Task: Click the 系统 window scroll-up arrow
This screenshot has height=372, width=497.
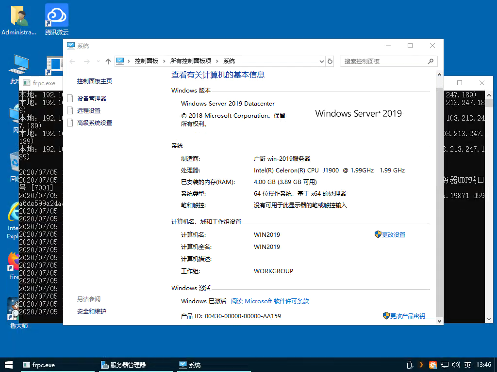Action: [439, 75]
